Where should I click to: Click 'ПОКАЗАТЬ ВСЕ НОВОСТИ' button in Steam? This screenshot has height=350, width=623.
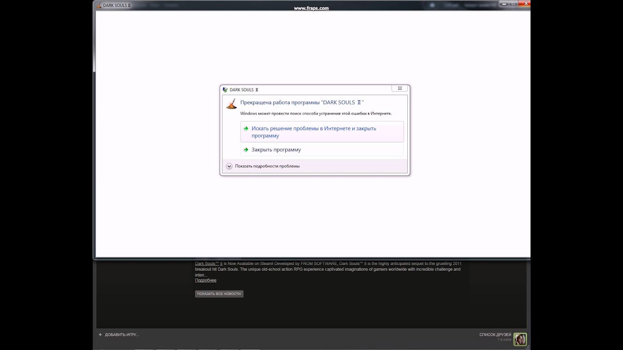coord(219,294)
